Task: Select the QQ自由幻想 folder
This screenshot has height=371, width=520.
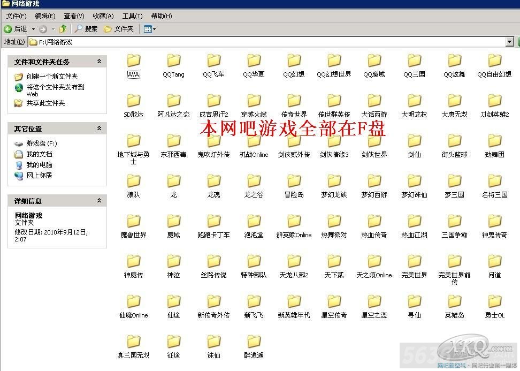Action: pyautogui.click(x=494, y=66)
